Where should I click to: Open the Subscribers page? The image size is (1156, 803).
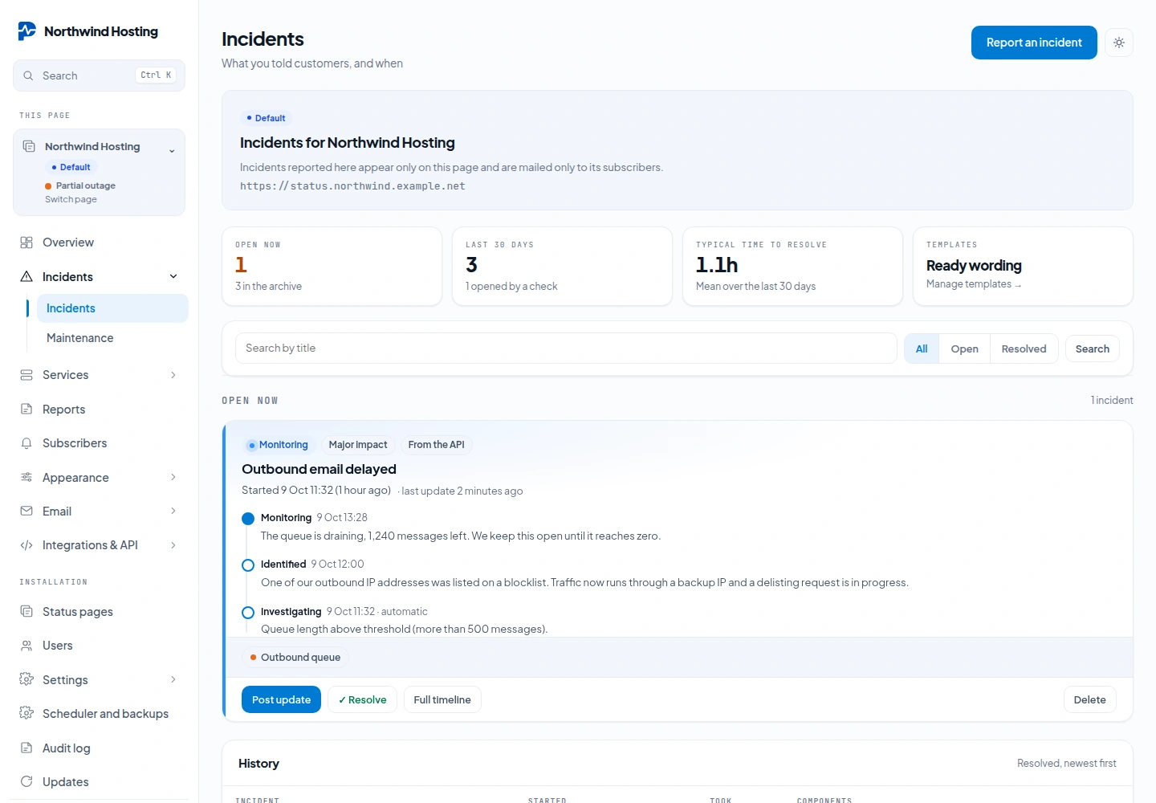click(100, 443)
